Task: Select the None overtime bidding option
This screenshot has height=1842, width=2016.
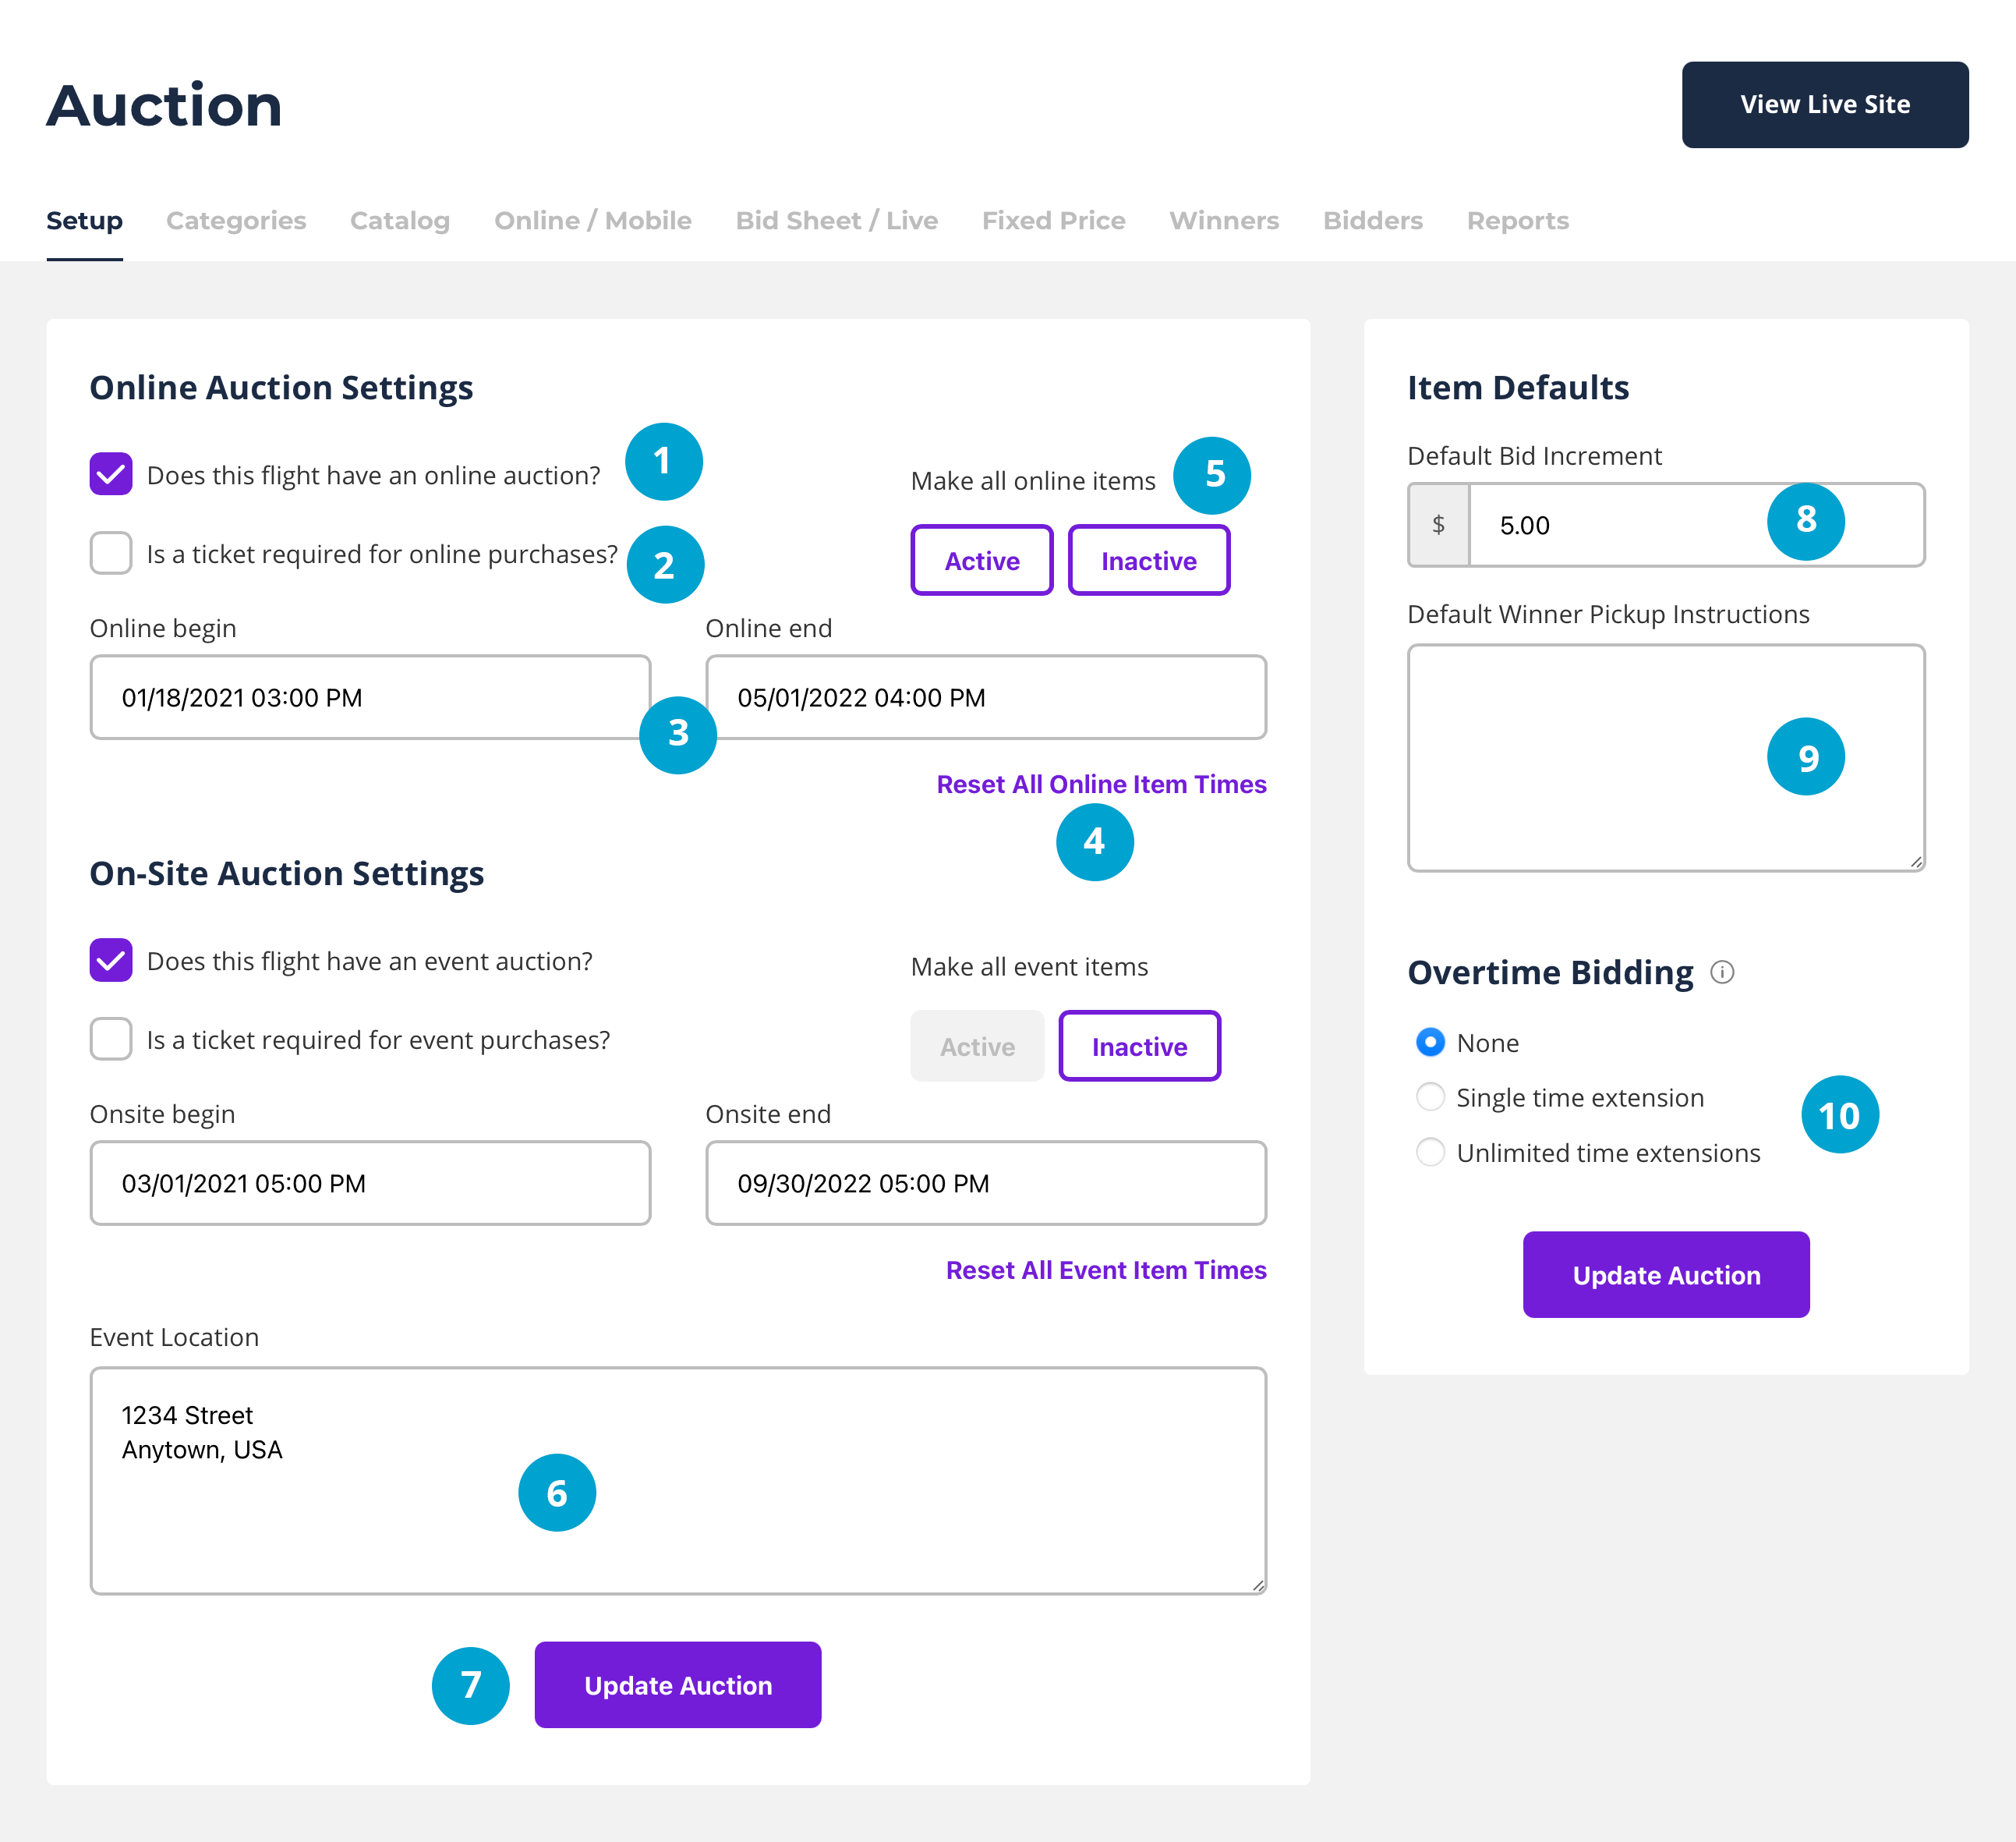Action: tap(1430, 1043)
